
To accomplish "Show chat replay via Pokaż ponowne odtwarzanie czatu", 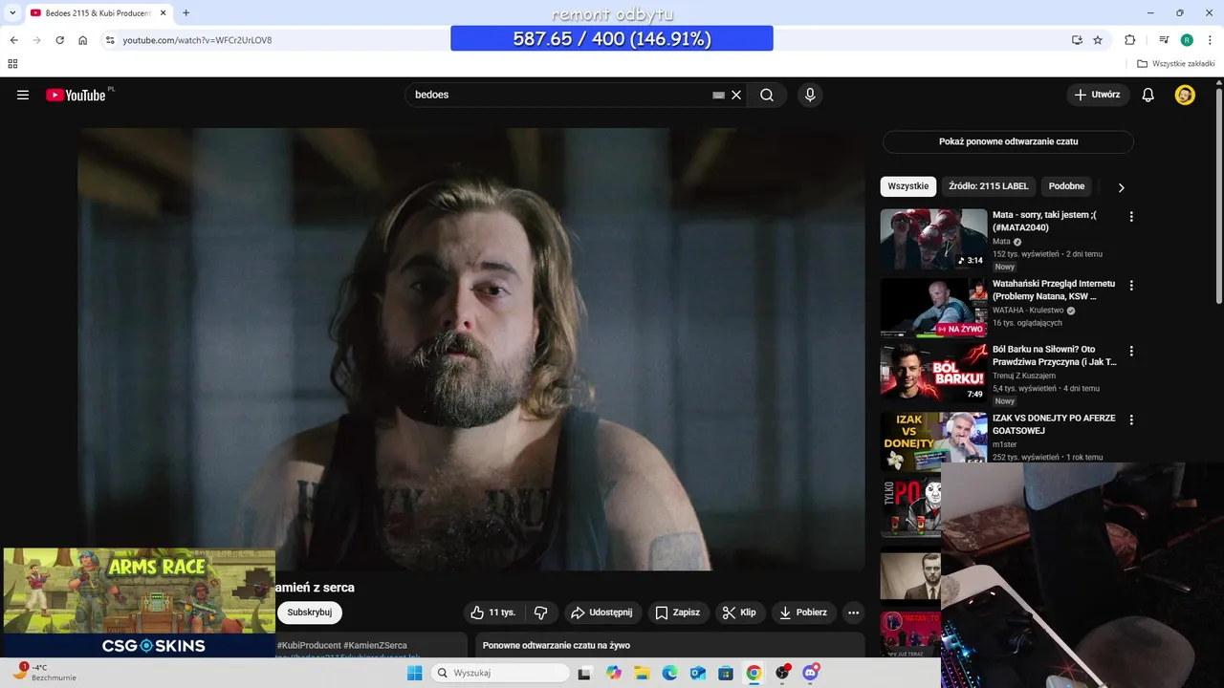I will coord(1008,141).
